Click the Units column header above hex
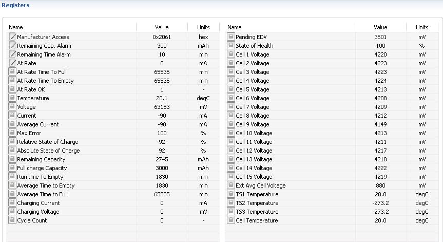 pos(203,27)
